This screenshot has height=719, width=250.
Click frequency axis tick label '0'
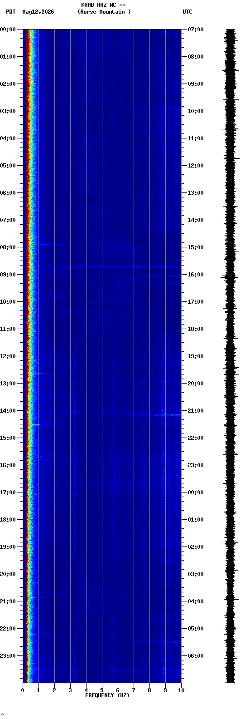[23, 690]
